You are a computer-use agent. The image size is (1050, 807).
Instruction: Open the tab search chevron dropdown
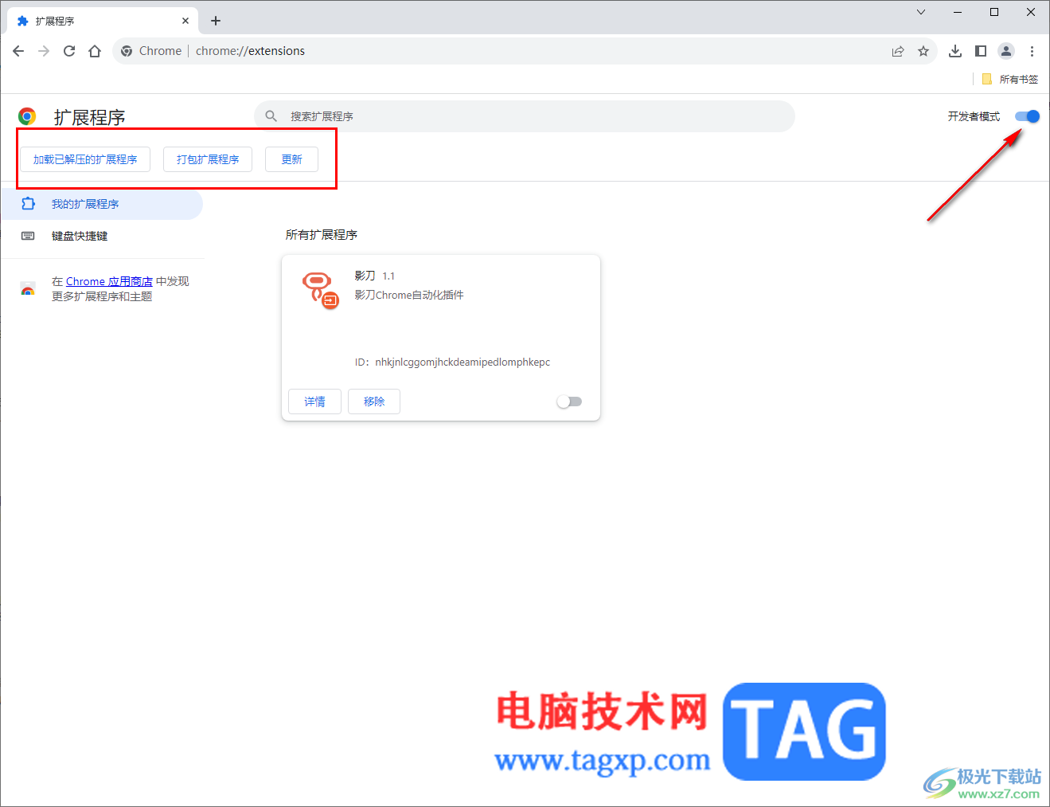coord(920,12)
